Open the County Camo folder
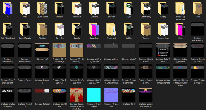 [42, 8]
